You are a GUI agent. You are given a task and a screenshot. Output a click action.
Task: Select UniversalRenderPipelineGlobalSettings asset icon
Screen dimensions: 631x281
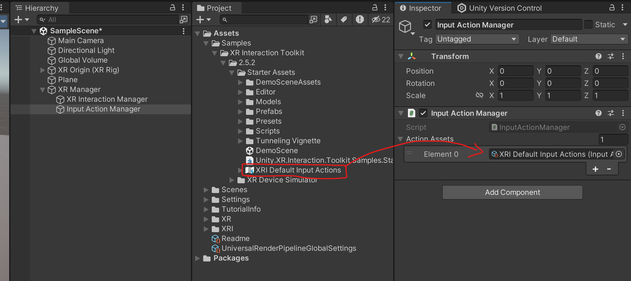(x=216, y=249)
